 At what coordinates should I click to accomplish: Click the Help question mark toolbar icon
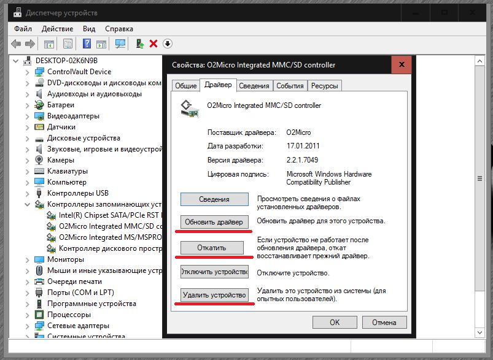[87, 44]
